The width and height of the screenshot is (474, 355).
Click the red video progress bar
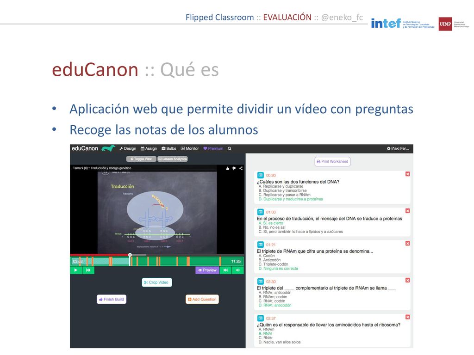click(100, 255)
